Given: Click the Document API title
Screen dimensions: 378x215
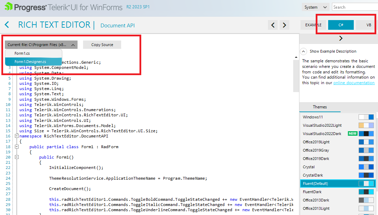Looking at the screenshot, I should click(x=118, y=25).
